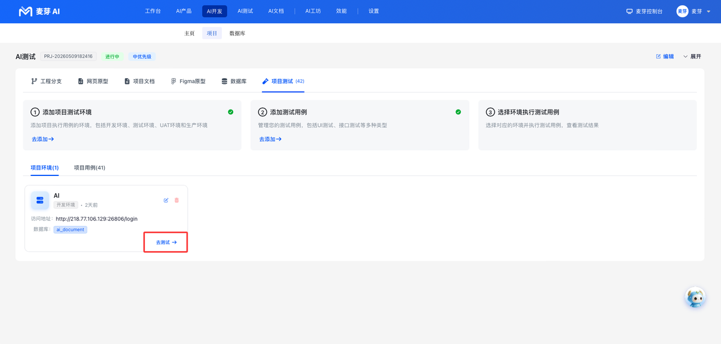Open the Figma原型 tab
Screen dimensions: 721x344
pyautogui.click(x=188, y=82)
